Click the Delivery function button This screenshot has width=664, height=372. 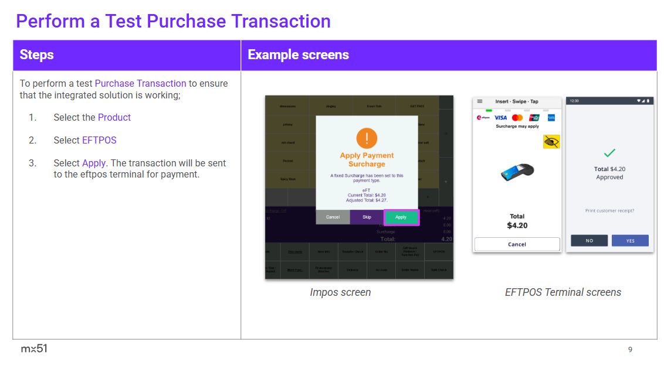(353, 269)
